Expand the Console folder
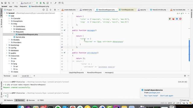The height and width of the screenshot is (108, 193). (x=9, y=19)
